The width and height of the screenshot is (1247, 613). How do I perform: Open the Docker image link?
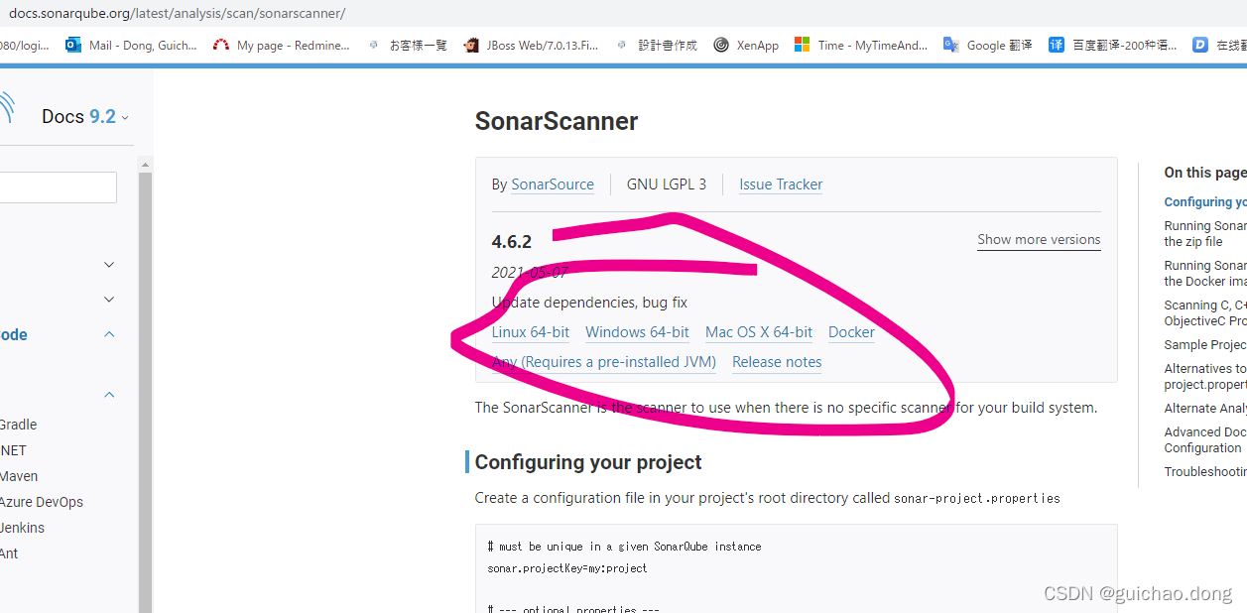(851, 332)
